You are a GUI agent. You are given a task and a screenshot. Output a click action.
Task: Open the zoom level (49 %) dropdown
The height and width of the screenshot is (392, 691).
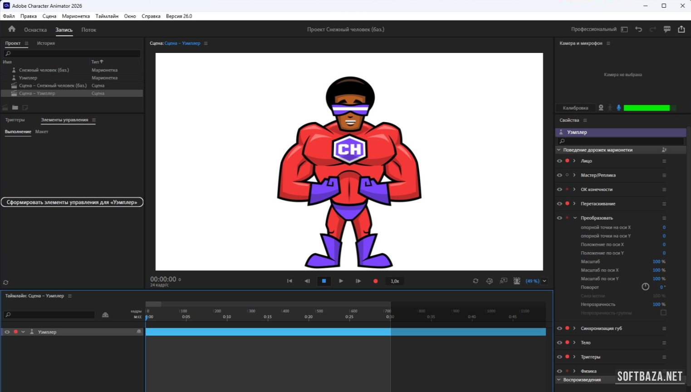point(544,281)
